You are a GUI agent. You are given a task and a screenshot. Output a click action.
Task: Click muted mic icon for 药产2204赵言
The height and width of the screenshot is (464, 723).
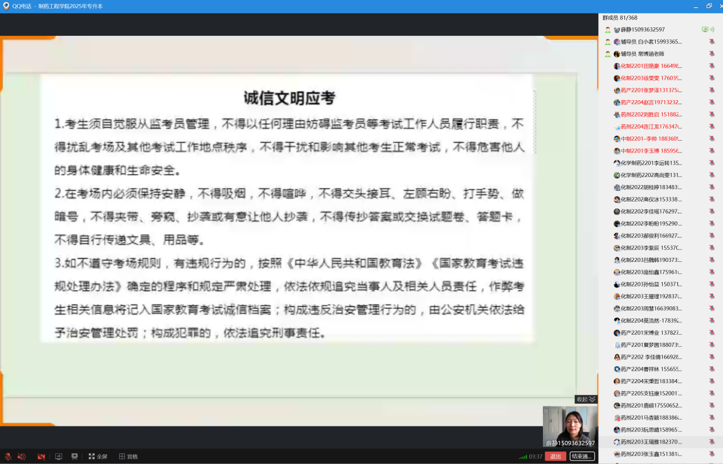(x=712, y=102)
